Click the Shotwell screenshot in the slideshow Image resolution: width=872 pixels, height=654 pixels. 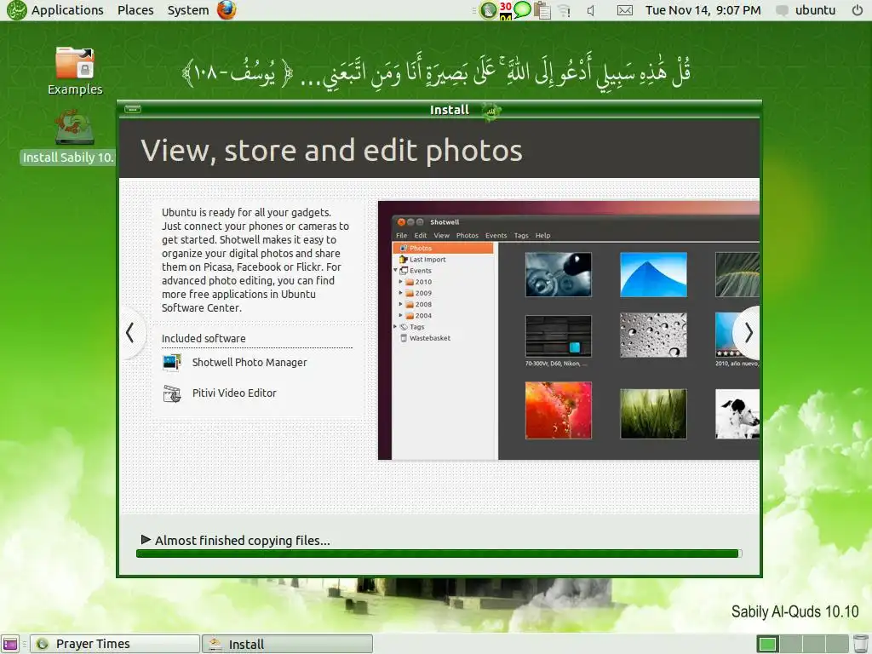pyautogui.click(x=568, y=330)
